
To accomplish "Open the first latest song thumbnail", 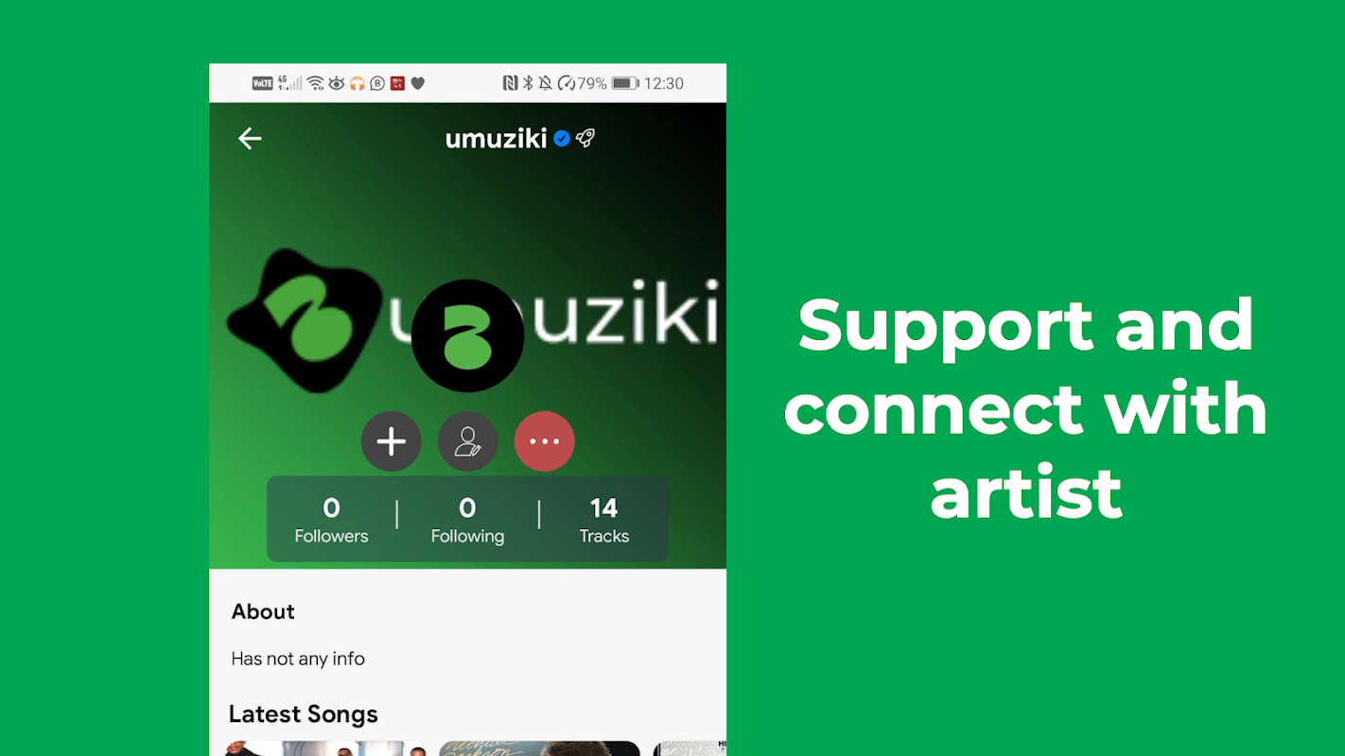I will [326, 748].
